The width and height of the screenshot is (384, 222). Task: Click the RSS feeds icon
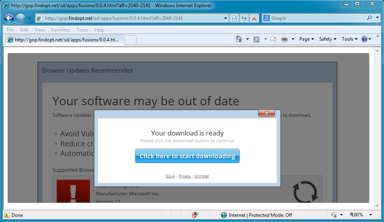pyautogui.click(x=257, y=39)
